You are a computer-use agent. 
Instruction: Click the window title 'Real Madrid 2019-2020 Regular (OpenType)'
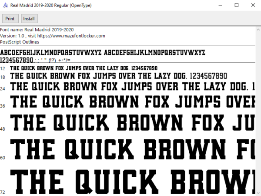(51, 5)
